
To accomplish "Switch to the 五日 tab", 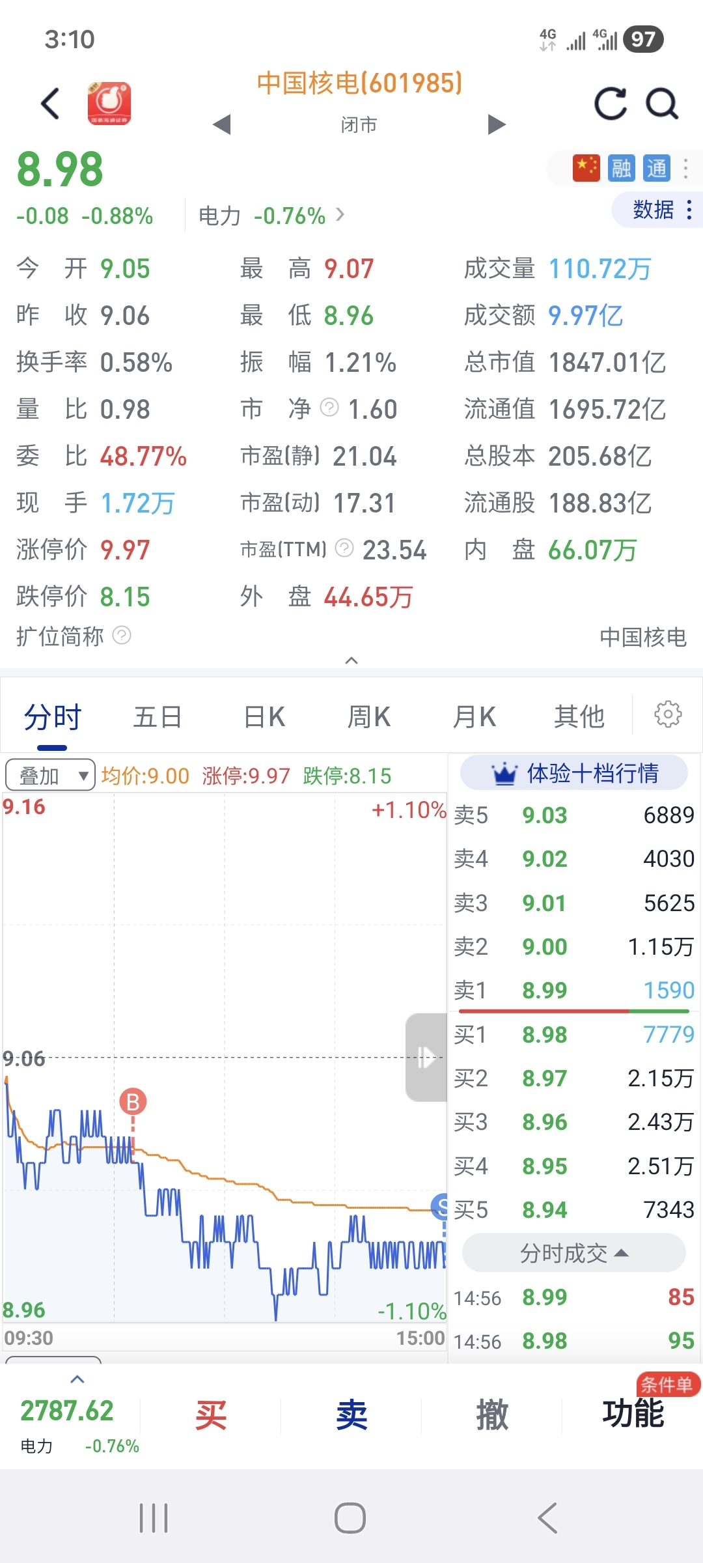I will click(x=157, y=717).
